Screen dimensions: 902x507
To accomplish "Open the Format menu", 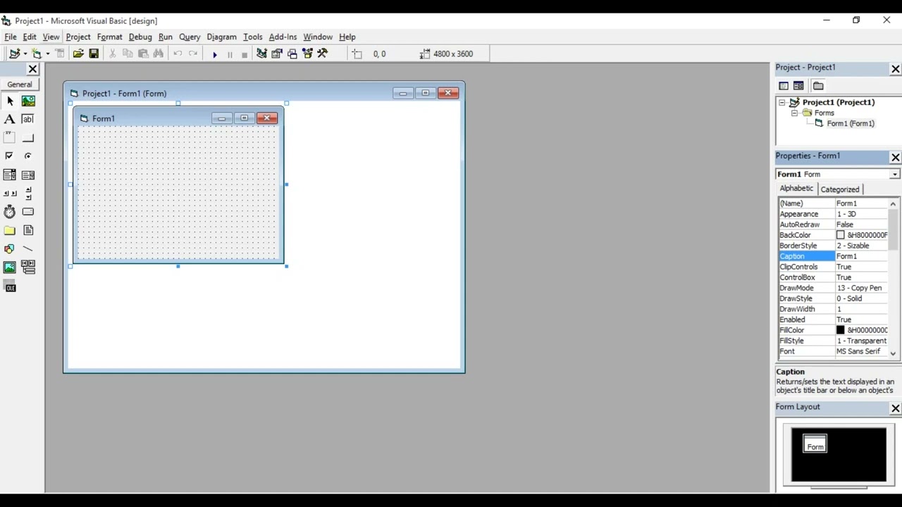I will pyautogui.click(x=110, y=37).
